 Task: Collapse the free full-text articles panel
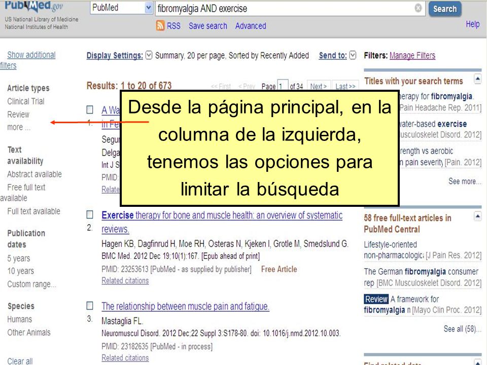point(478,216)
